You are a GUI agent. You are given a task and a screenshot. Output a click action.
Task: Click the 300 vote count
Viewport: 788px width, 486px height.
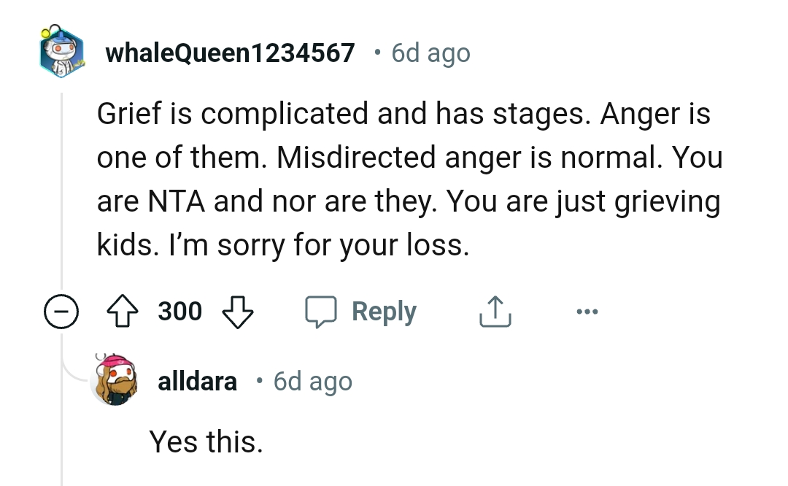click(x=180, y=312)
